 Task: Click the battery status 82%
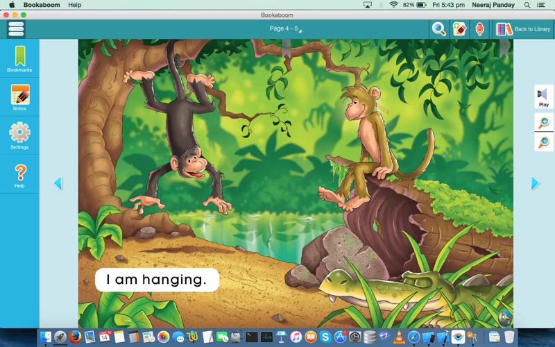tap(414, 5)
